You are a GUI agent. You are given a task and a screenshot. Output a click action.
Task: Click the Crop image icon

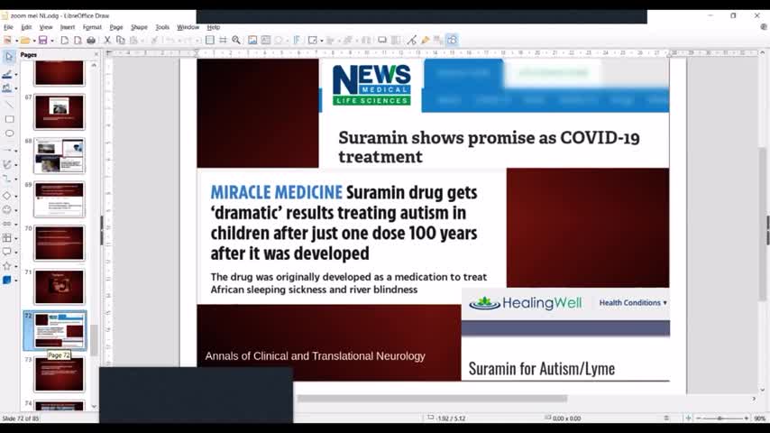395,41
